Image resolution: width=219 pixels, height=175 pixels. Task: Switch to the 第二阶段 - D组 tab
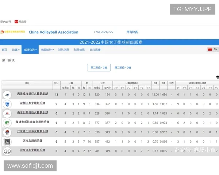click(x=123, y=67)
